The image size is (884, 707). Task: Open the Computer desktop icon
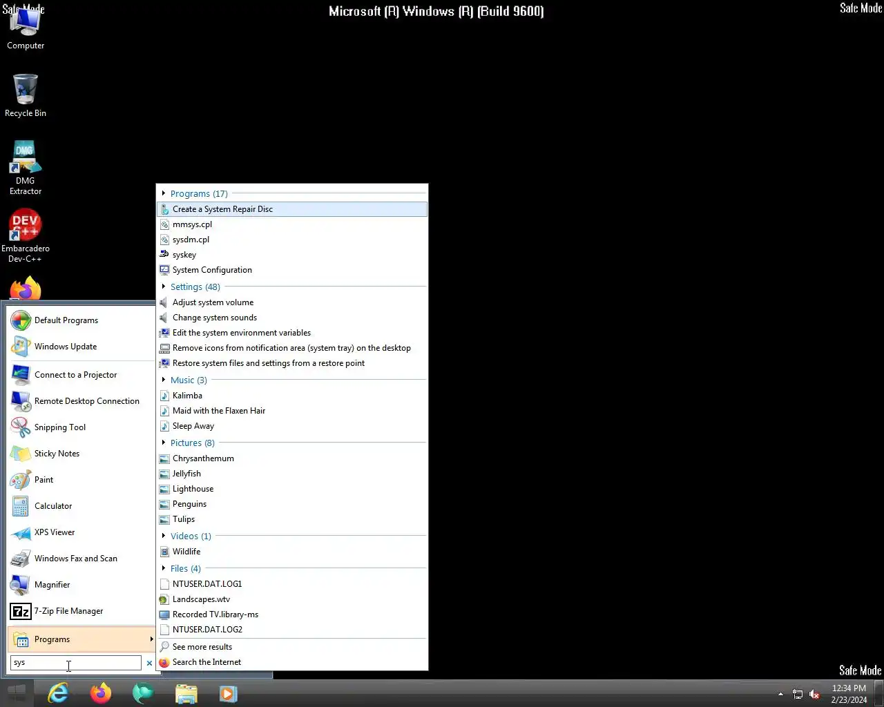click(x=26, y=28)
